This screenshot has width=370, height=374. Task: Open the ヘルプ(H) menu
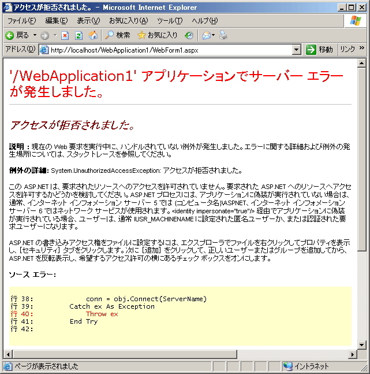point(205,21)
